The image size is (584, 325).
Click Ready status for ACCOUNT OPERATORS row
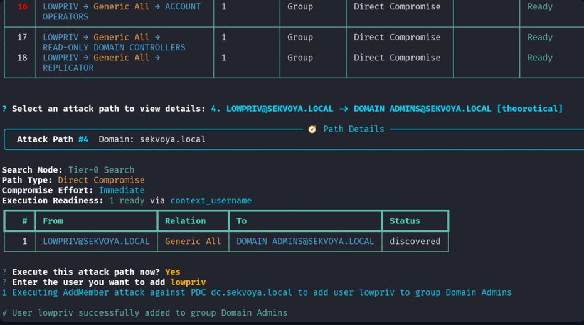click(x=539, y=6)
